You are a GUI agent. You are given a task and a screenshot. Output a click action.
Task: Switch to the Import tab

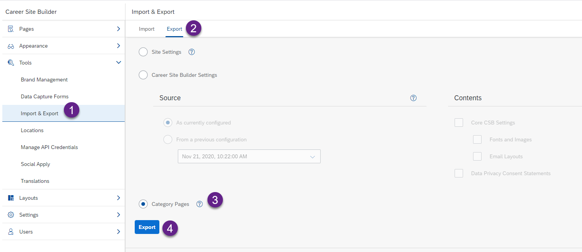(147, 29)
